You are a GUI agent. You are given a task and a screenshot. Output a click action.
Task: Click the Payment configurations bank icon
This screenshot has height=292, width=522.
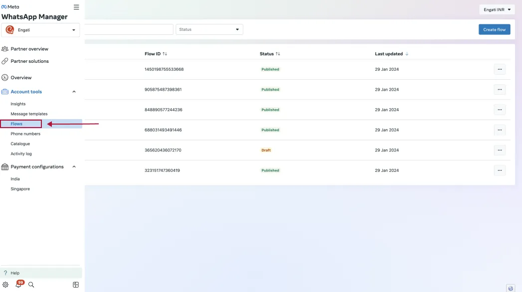4,166
